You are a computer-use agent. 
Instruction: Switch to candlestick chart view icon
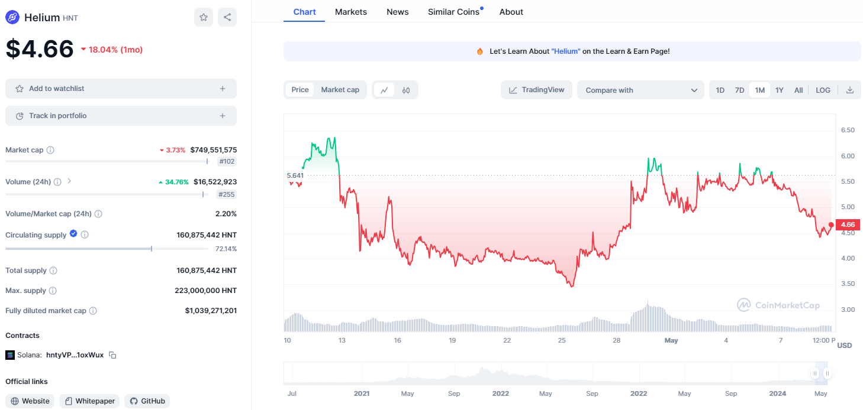click(x=406, y=90)
